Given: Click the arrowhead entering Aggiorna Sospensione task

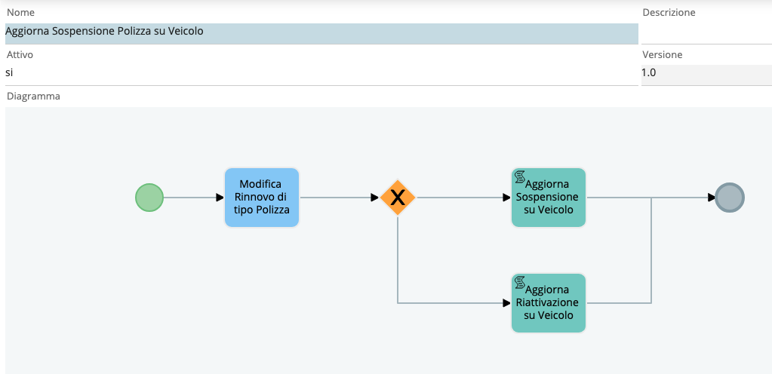Looking at the screenshot, I should [x=506, y=198].
